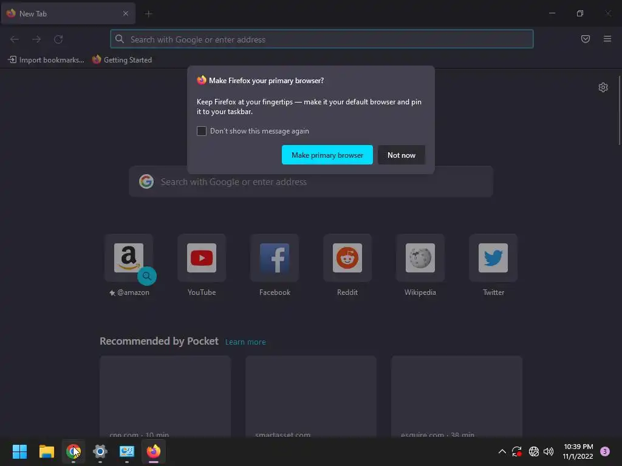The width and height of the screenshot is (622, 466).
Task: Click the page vertical scrollbar
Action: (619, 111)
